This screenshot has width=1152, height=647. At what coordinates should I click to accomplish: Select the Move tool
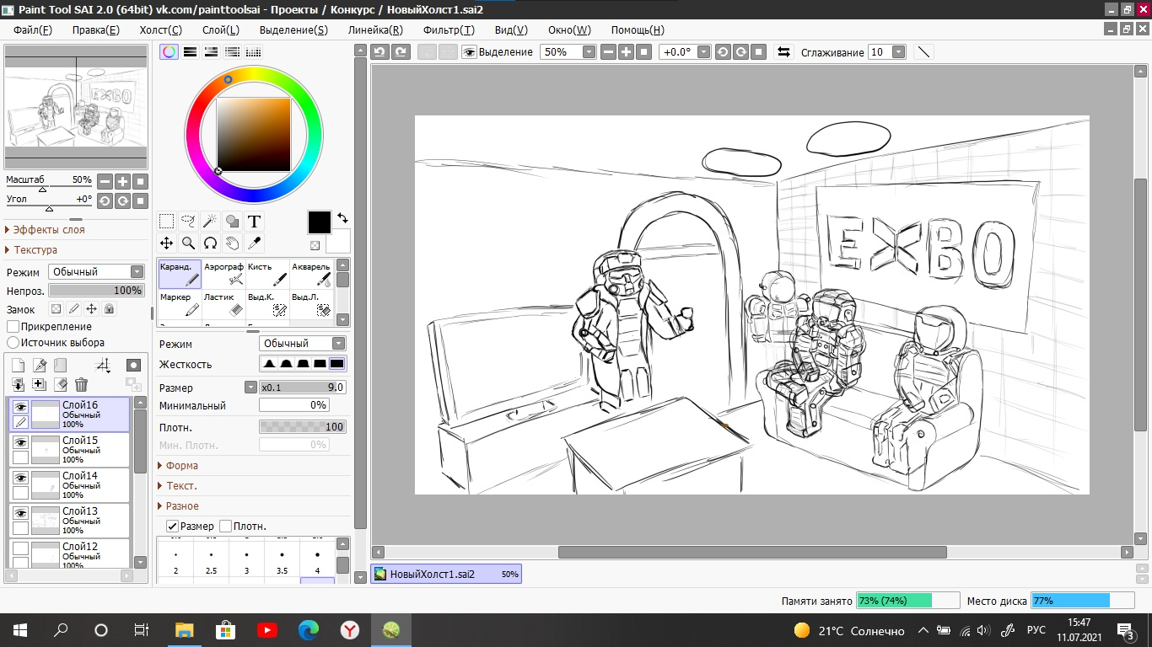click(167, 243)
